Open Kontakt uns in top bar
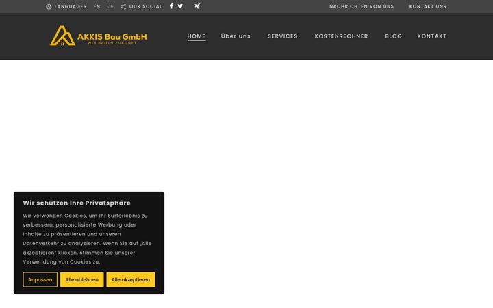 coord(427,6)
